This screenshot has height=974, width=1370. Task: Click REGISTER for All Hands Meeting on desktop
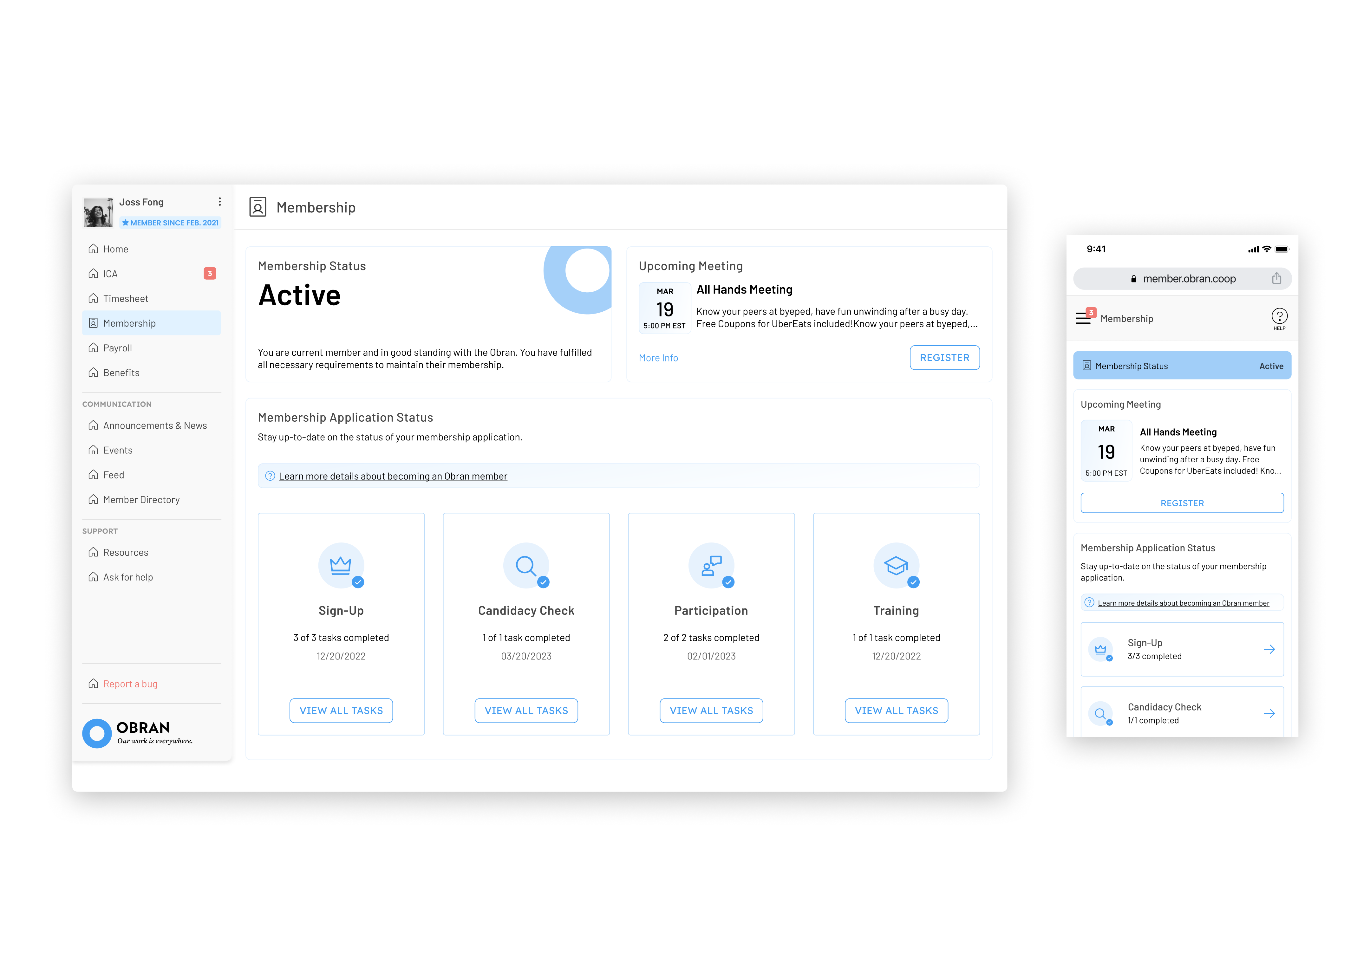point(944,357)
